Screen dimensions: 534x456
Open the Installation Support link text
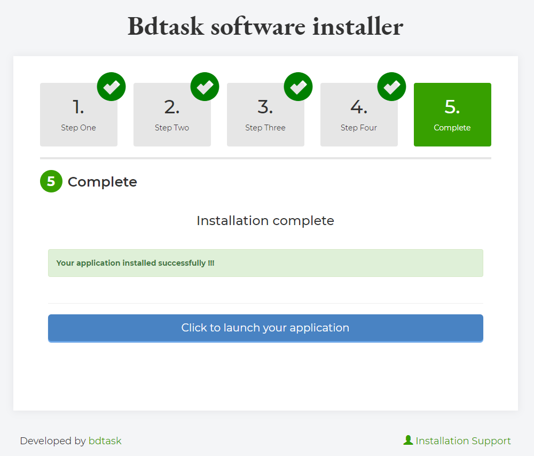click(463, 441)
